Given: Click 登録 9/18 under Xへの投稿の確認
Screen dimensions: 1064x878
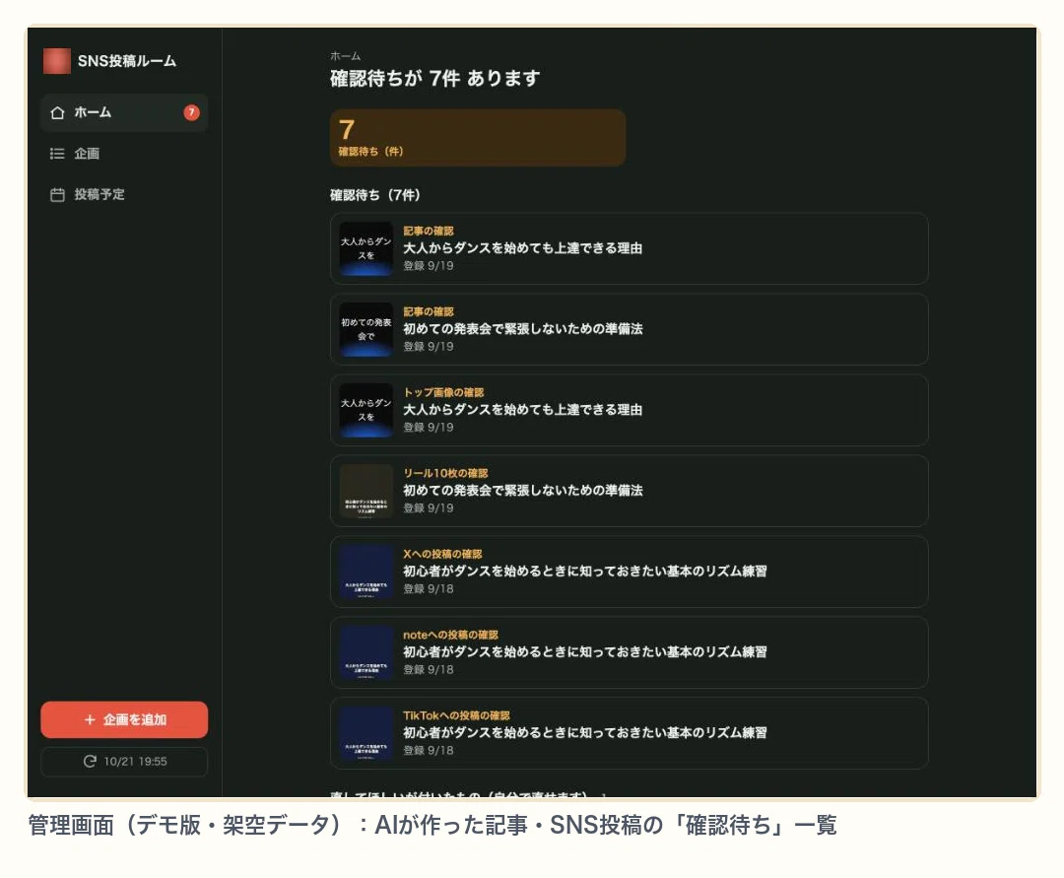Looking at the screenshot, I should point(429,589).
